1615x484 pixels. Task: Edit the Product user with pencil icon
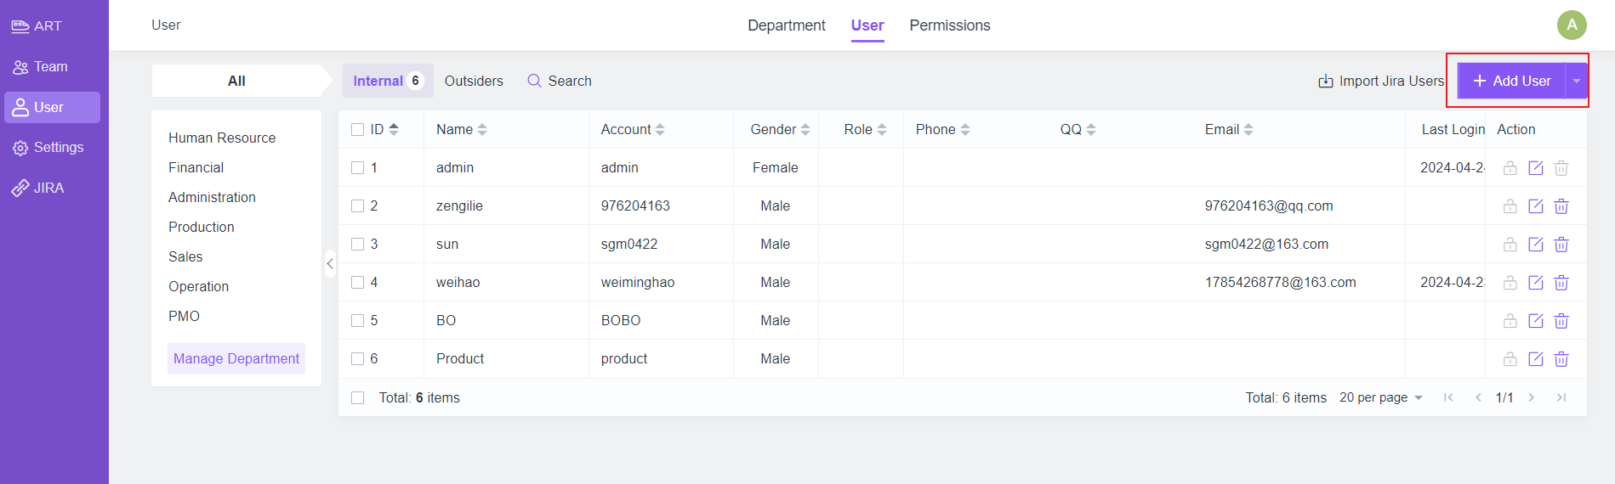(1535, 359)
